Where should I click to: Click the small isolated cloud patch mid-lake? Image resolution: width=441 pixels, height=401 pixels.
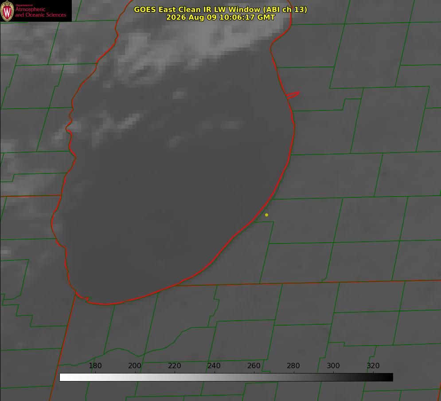click(180, 94)
